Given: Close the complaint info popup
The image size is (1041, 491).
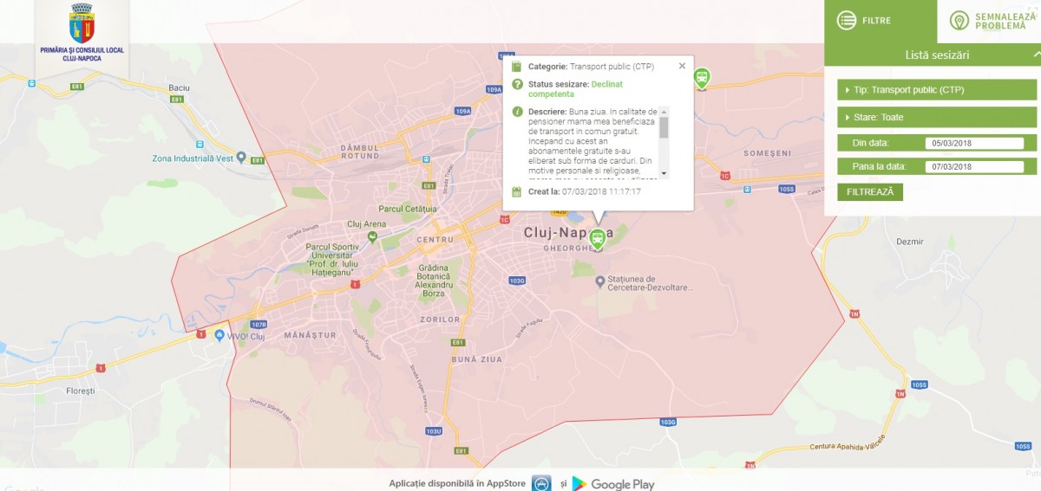Looking at the screenshot, I should pyautogui.click(x=682, y=66).
